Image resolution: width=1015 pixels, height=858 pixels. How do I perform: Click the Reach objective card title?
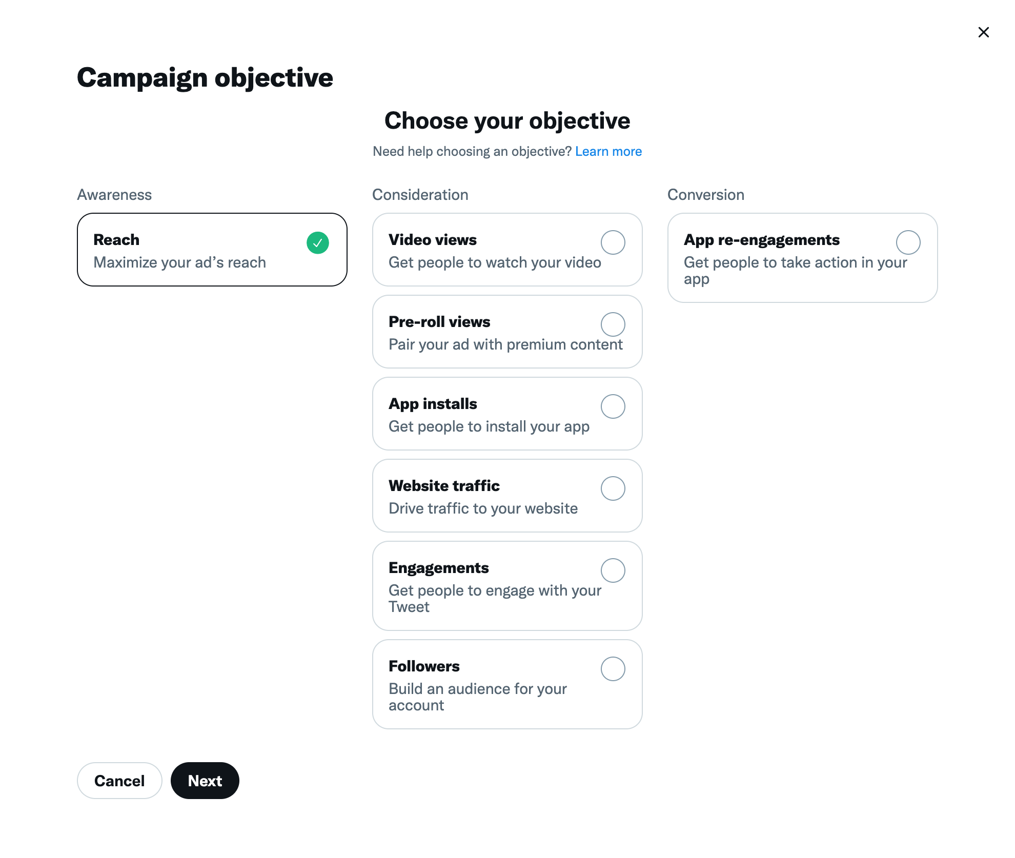[x=116, y=240]
